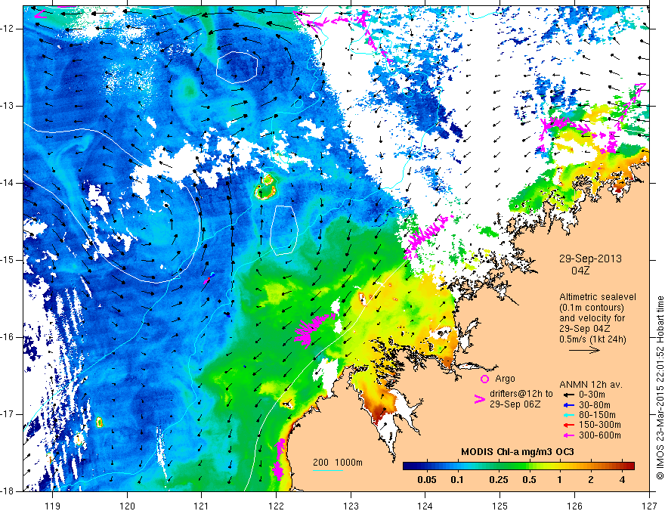The height and width of the screenshot is (514, 665).
Task: Click the "30-80m" depth label
Action: pos(594,405)
